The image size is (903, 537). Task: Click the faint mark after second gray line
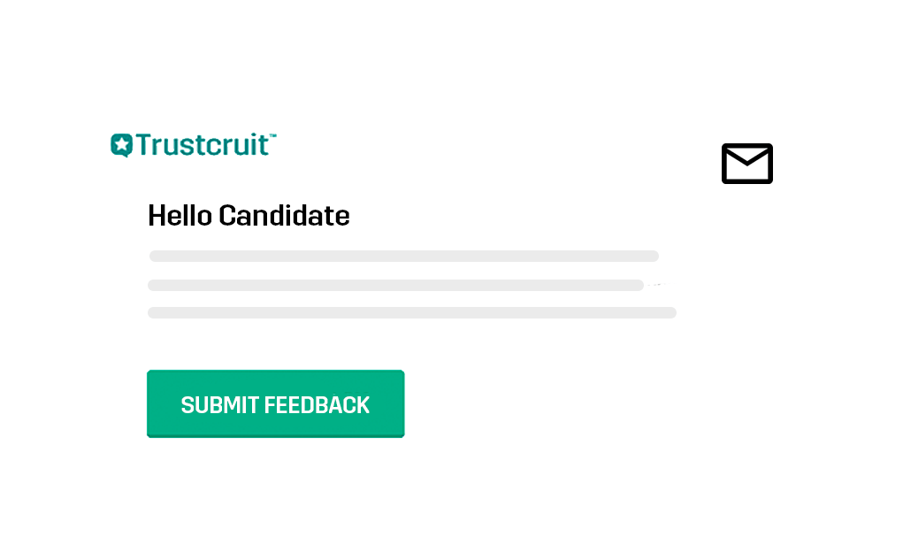[x=656, y=285]
